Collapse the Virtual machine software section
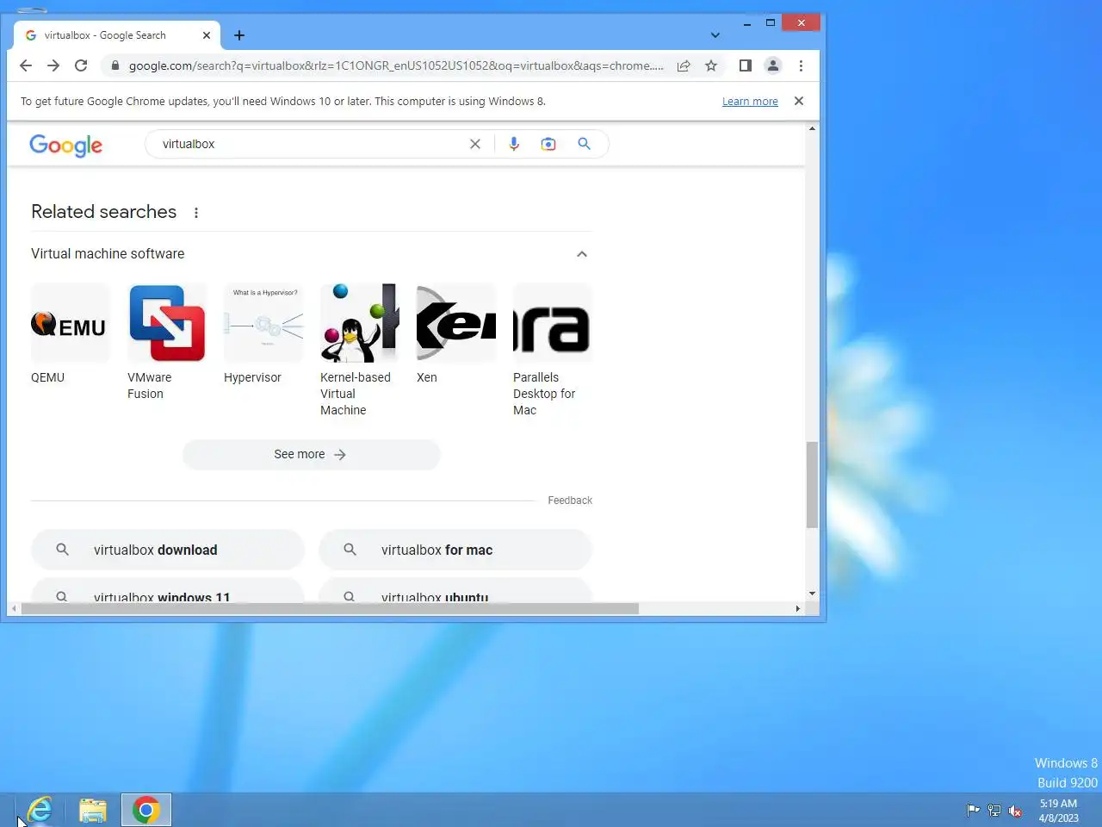Screen dimensions: 1102x827 [x=582, y=254]
